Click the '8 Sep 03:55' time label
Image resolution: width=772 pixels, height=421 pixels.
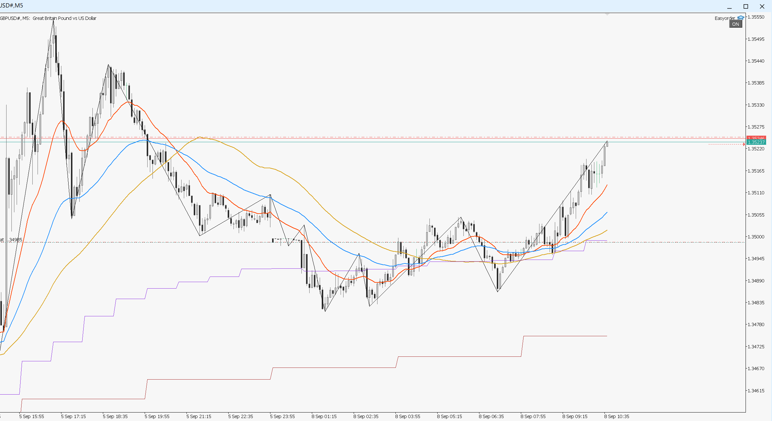pos(408,416)
